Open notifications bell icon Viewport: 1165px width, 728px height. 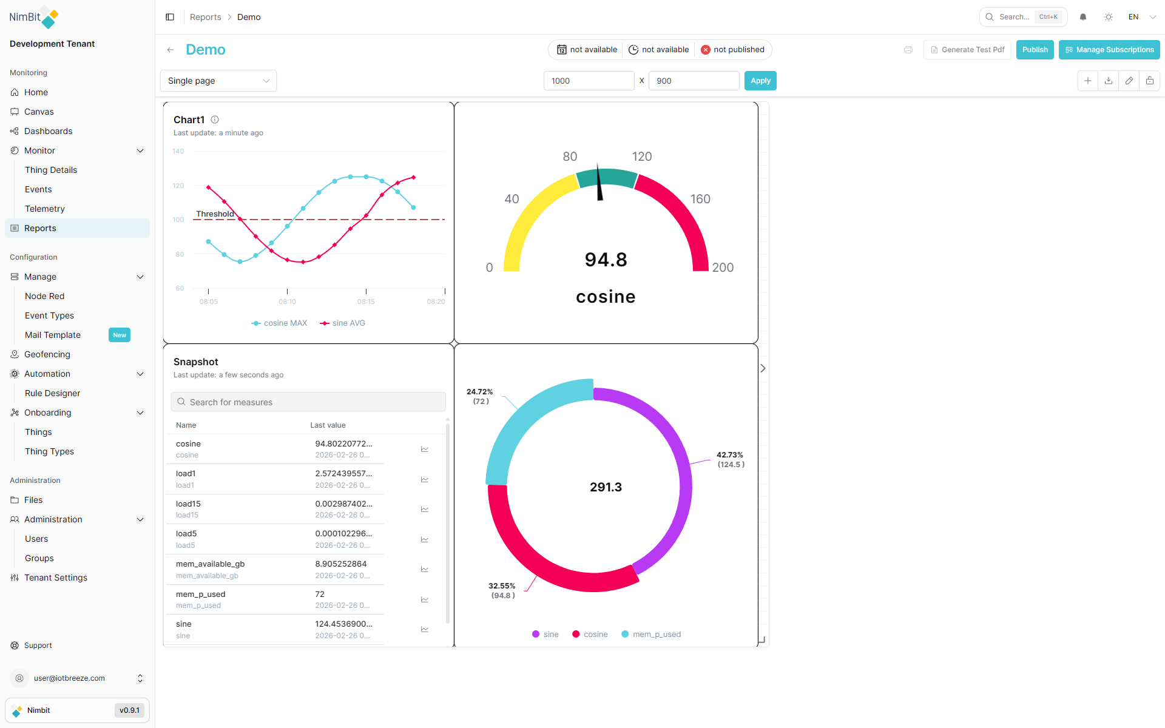pos(1083,17)
